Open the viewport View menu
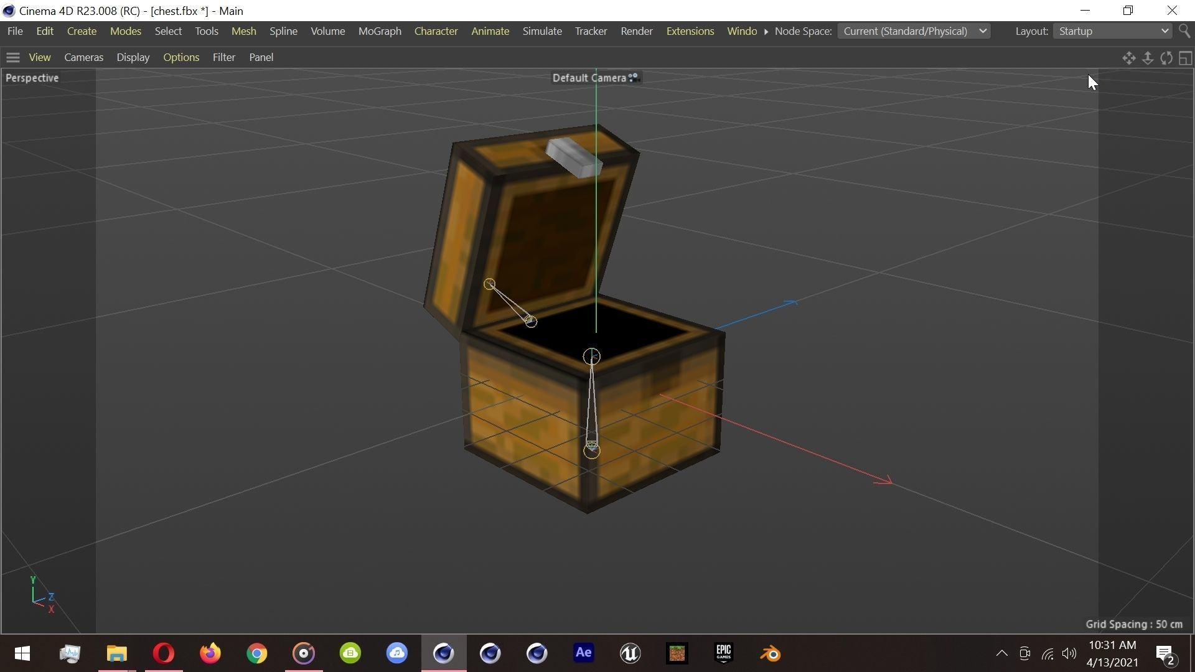 40,57
